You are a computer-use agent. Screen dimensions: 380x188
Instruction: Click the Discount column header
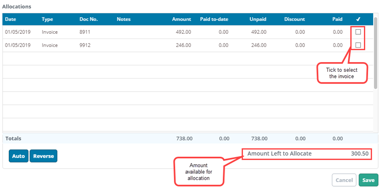coord(294,19)
